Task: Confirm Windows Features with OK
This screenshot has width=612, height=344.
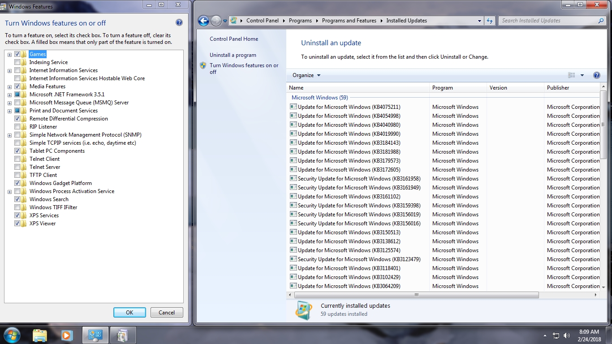Action: 129,313
